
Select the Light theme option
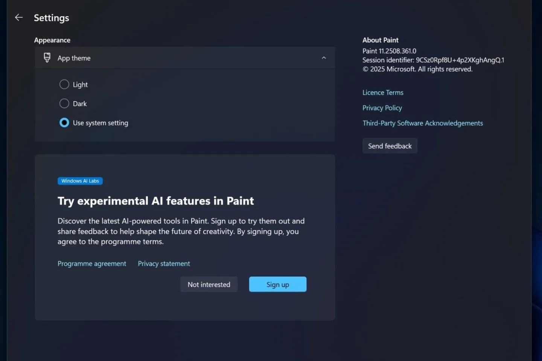tap(64, 84)
